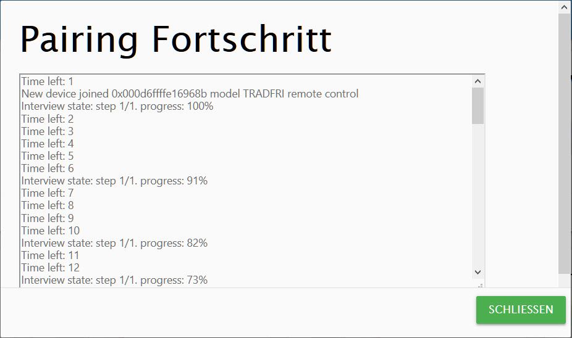
Task: Click the dialog's outer scrollbar thumb
Action: pyautogui.click(x=565, y=144)
